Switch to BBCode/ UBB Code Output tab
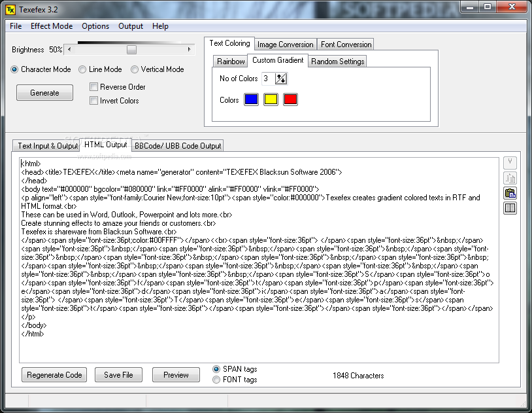Image resolution: width=532 pixels, height=413 pixels. tap(178, 146)
